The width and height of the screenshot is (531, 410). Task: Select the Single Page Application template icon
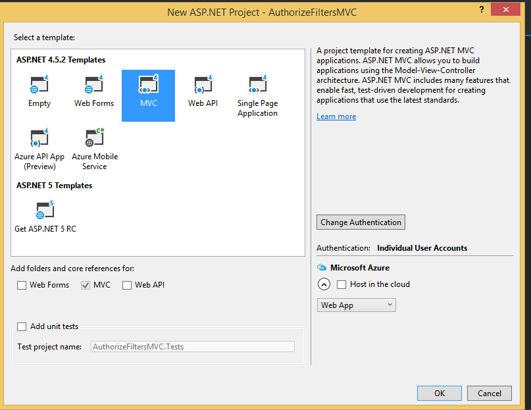point(258,84)
